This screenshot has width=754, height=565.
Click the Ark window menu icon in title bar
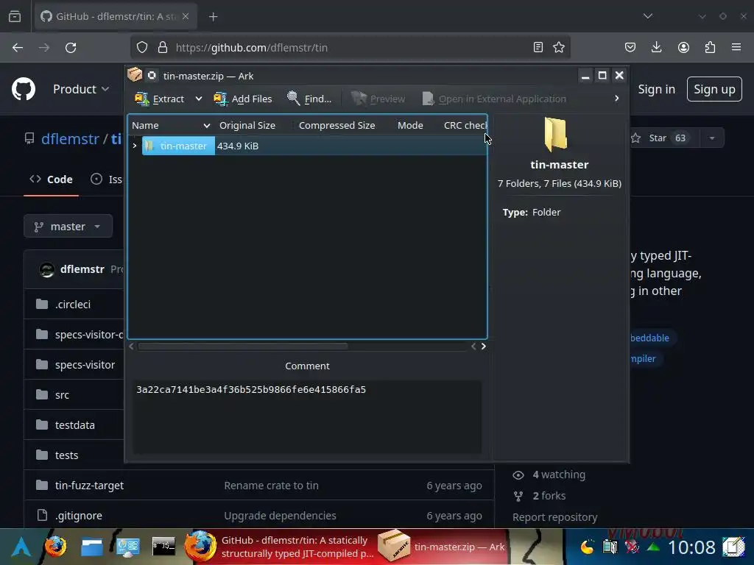tap(135, 76)
